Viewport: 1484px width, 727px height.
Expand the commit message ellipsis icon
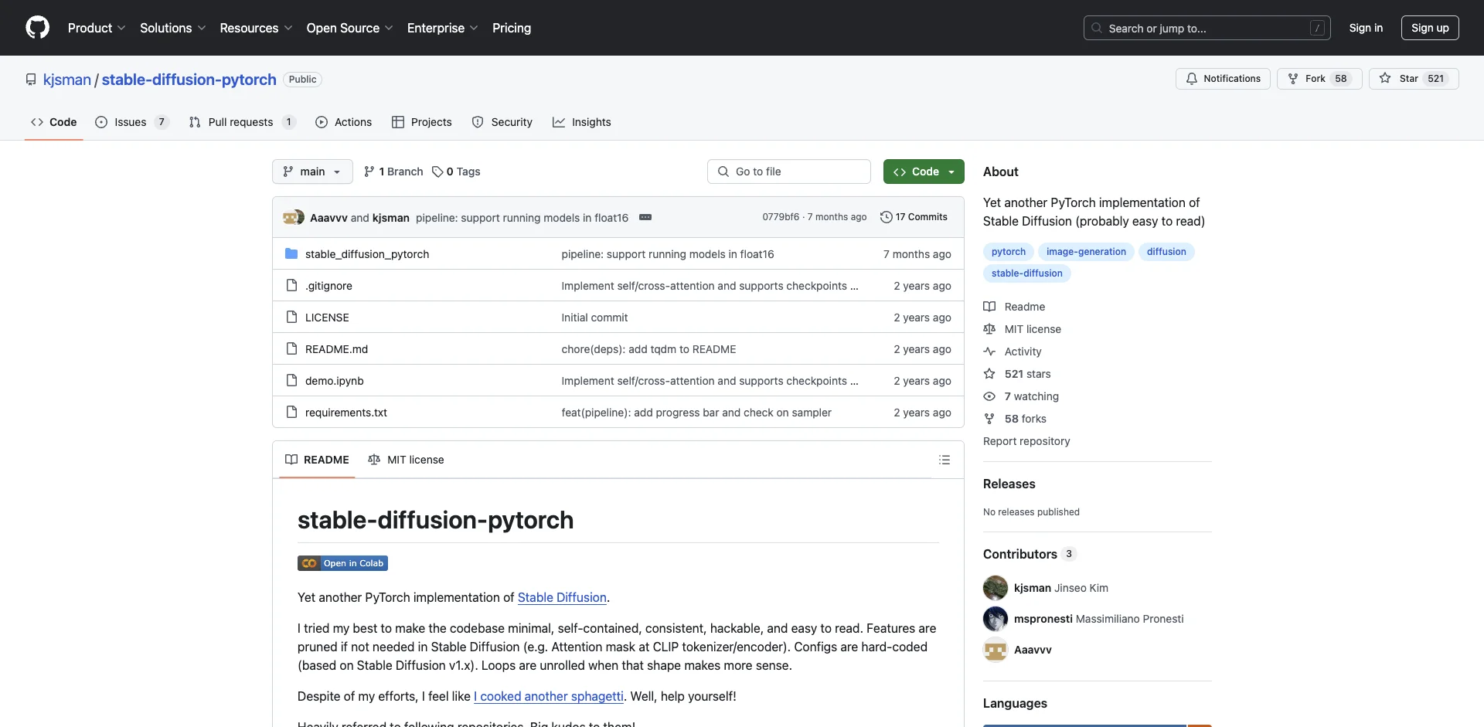tap(645, 217)
